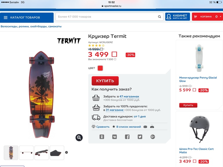Select the red ЦВЕТ color swatch

pyautogui.click(x=100, y=68)
